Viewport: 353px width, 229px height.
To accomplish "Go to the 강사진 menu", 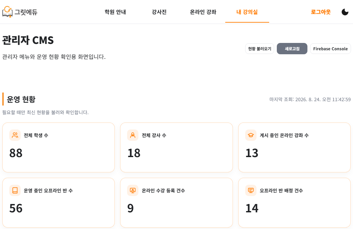I will click(x=159, y=12).
